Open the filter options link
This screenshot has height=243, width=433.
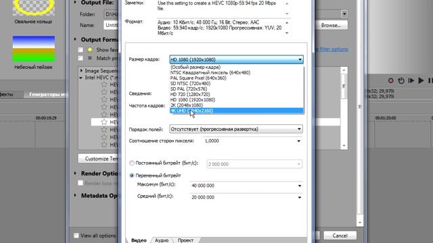[x=332, y=49]
